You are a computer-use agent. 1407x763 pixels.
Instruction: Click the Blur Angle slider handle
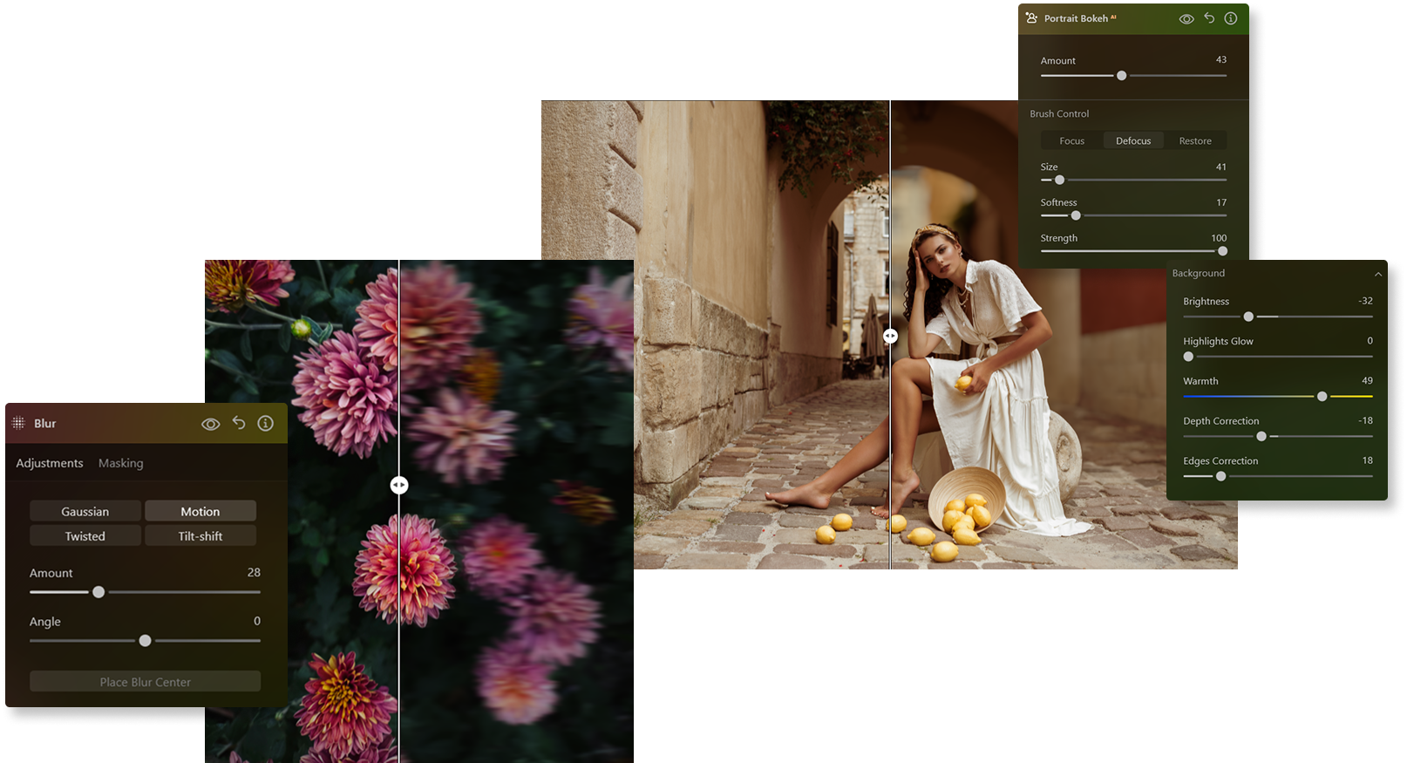pyautogui.click(x=145, y=641)
